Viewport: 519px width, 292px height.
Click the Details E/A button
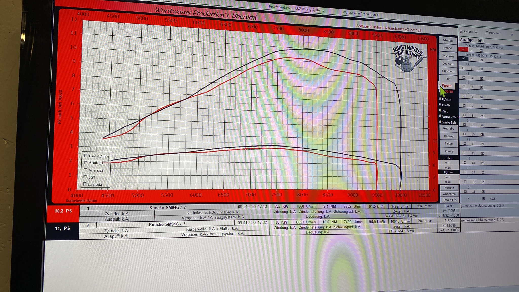point(449,200)
